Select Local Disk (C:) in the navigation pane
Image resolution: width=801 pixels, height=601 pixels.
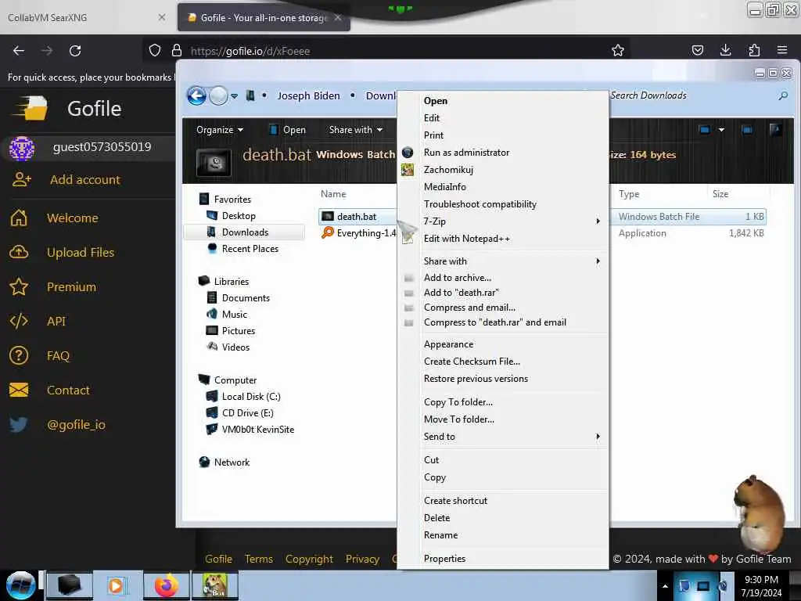(x=251, y=397)
